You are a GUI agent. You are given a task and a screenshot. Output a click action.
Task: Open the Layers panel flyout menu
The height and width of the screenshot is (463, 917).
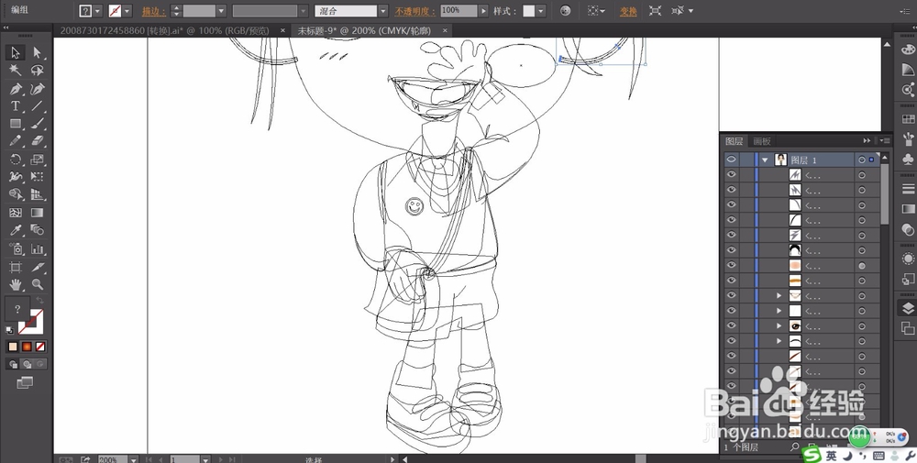pos(886,140)
